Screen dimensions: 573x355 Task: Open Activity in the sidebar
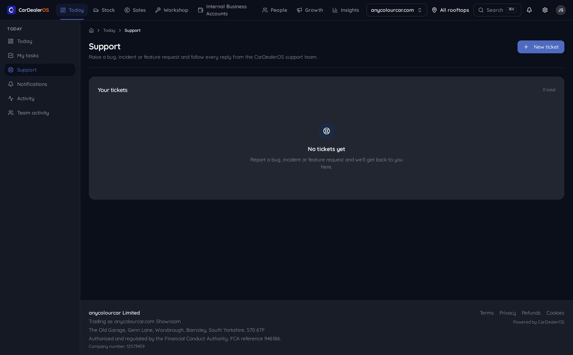(x=40, y=98)
